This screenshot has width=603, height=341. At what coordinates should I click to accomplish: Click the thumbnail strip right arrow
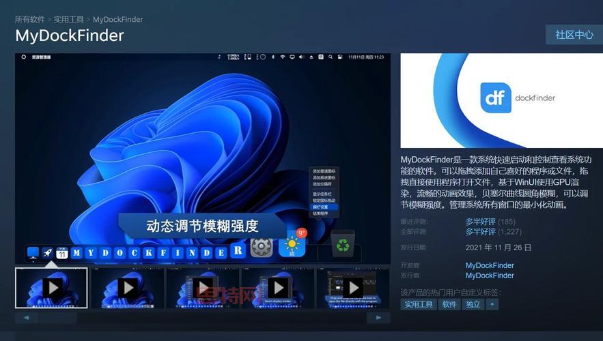click(378, 318)
